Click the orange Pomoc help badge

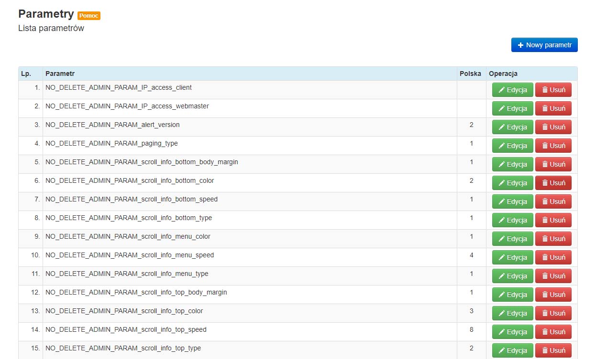coord(88,16)
